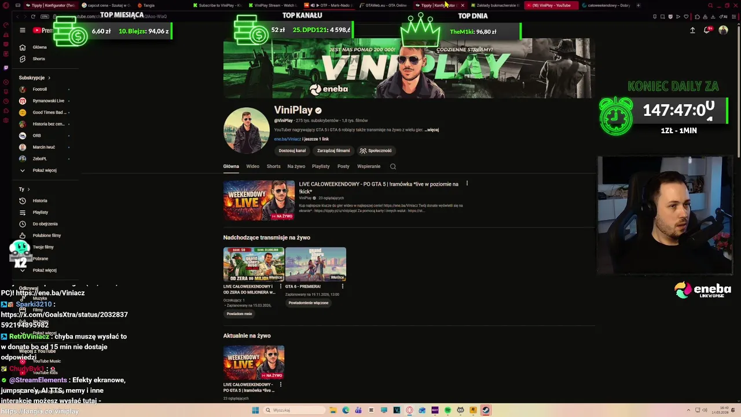Viewport: 741px width, 417px height.
Task: Open options for GTA 6 - PREMIERA video
Action: point(343,286)
